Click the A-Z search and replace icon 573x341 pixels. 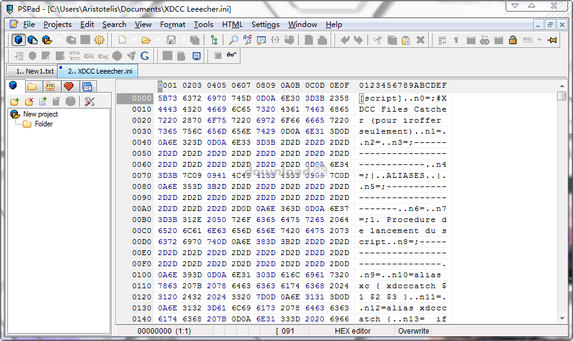point(247,40)
